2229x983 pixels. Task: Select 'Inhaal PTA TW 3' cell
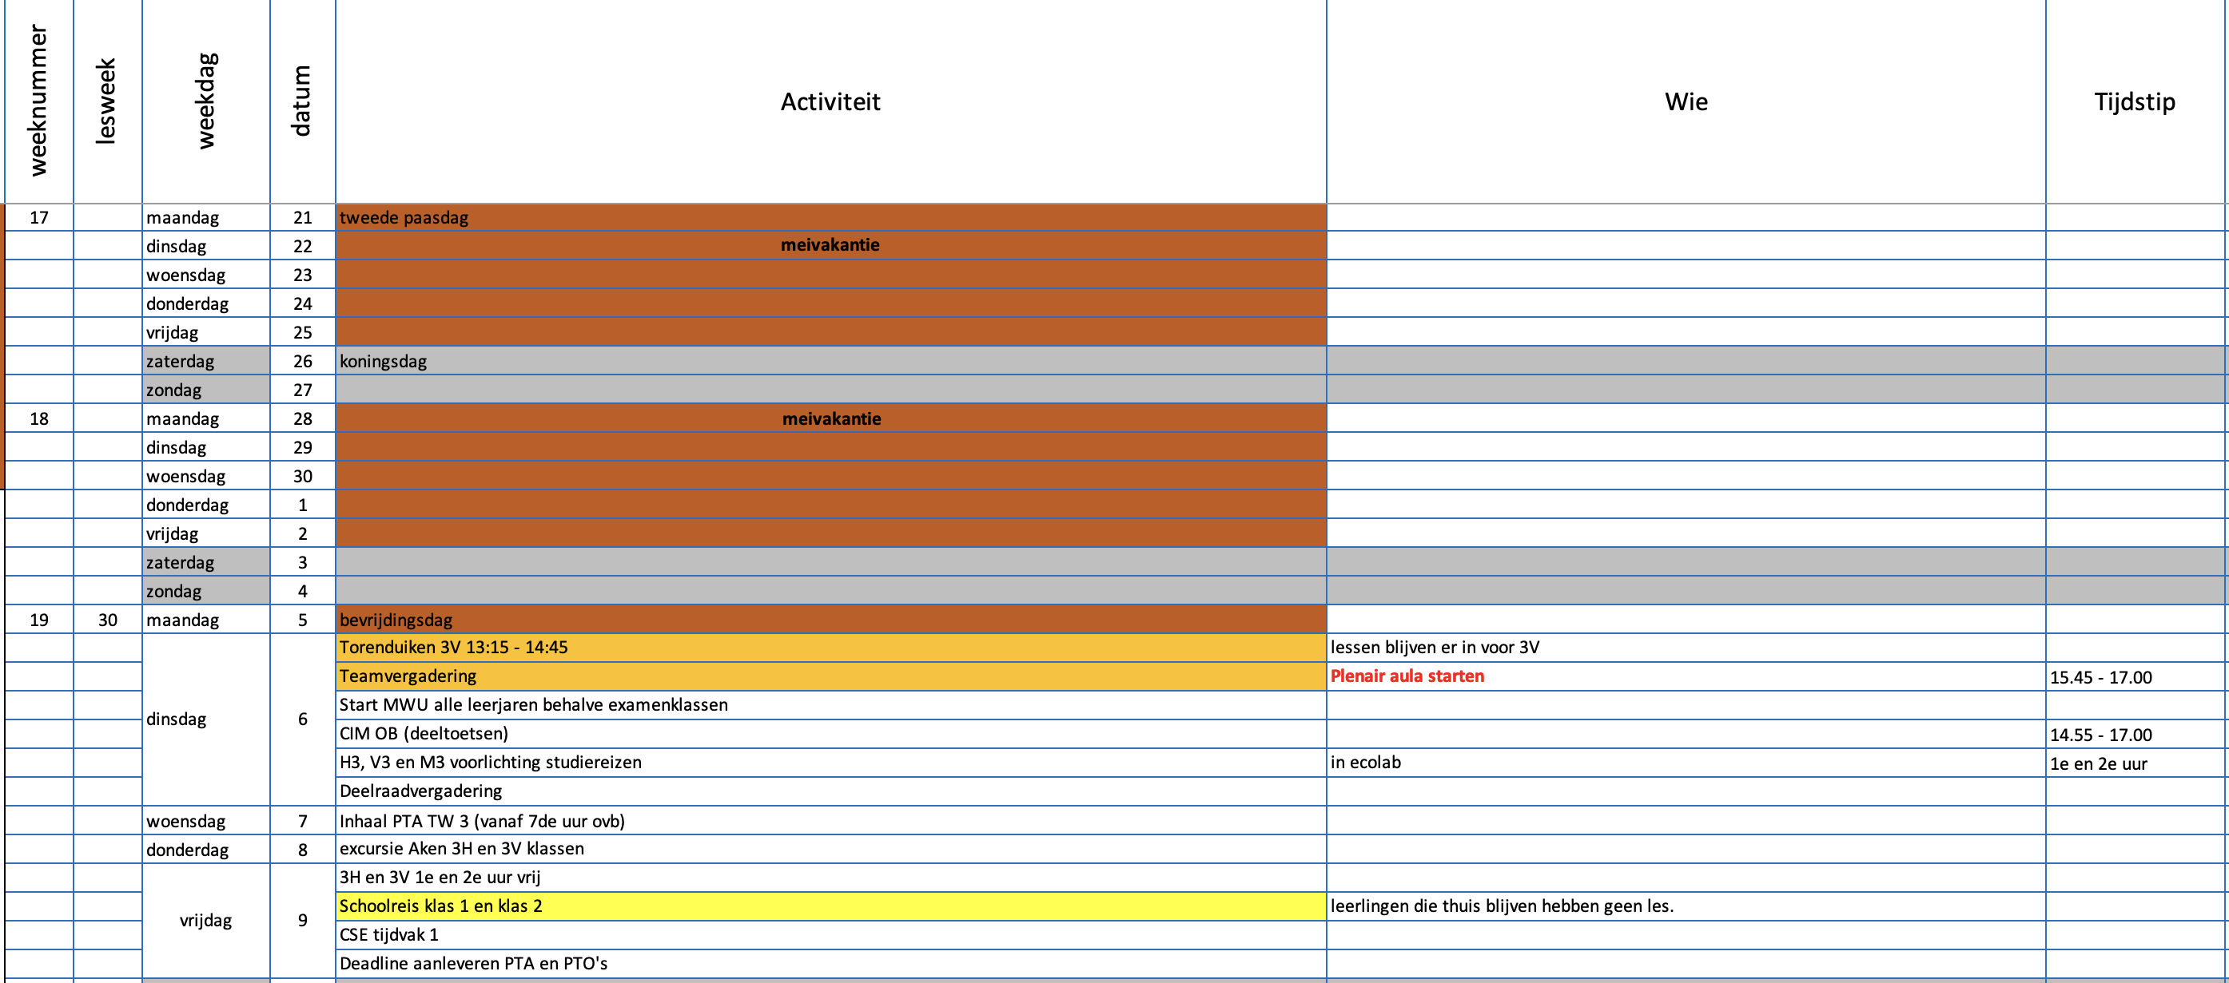[830, 820]
